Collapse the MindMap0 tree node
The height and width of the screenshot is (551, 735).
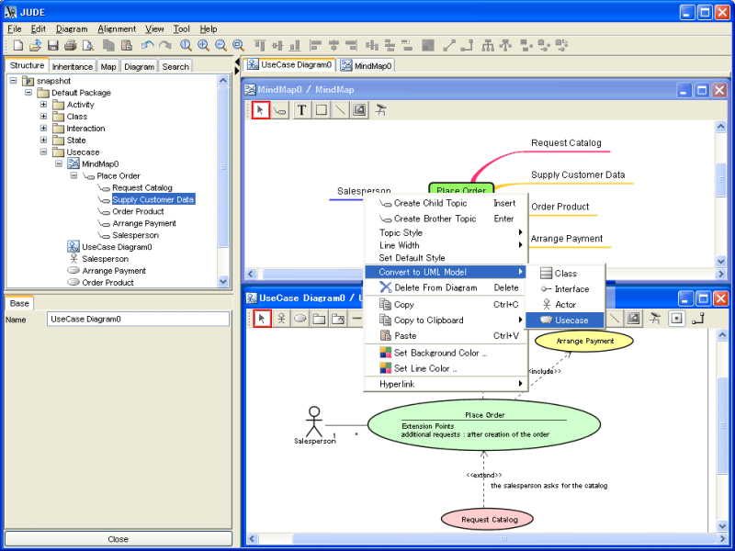pos(59,163)
